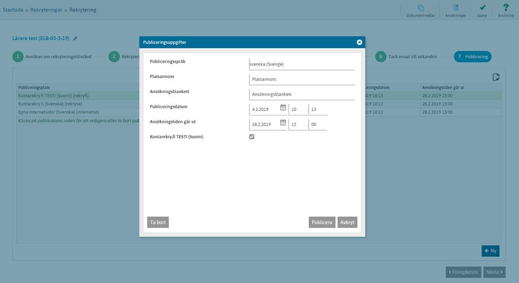
Task: Open the Ansökningsblankett selection field
Action: click(x=302, y=94)
